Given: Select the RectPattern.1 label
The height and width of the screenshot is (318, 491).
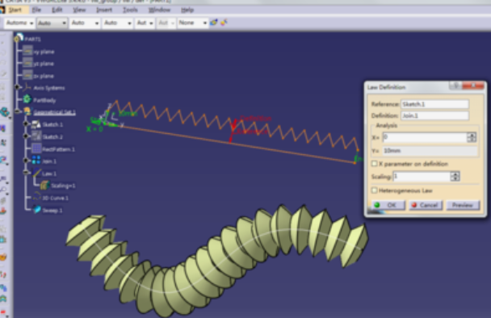Looking at the screenshot, I should point(58,149).
